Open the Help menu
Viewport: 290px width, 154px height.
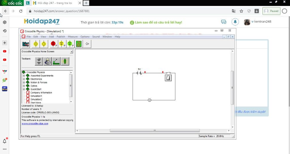click(x=118, y=36)
